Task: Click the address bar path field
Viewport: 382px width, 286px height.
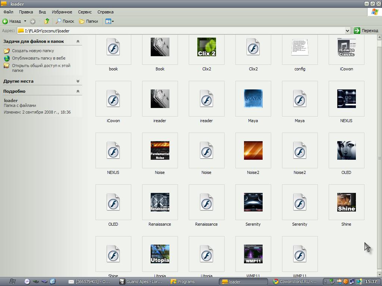Action: point(181,31)
